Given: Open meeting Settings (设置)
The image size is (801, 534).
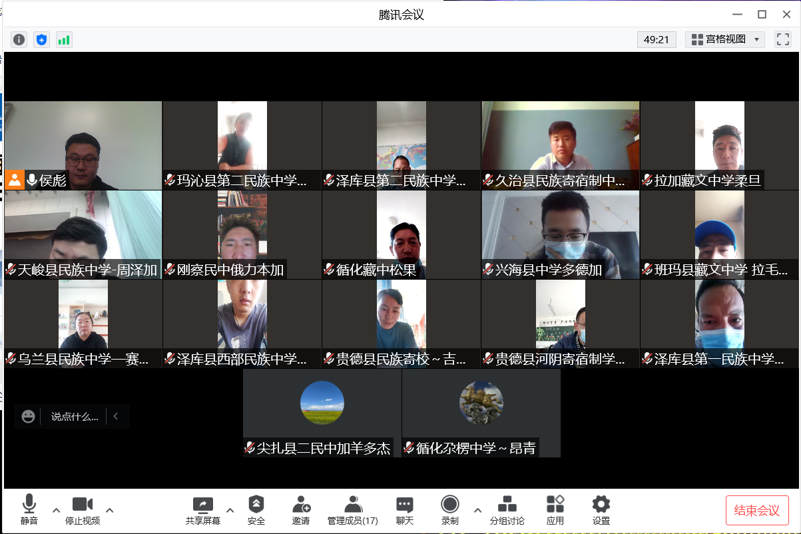Looking at the screenshot, I should click(x=601, y=511).
